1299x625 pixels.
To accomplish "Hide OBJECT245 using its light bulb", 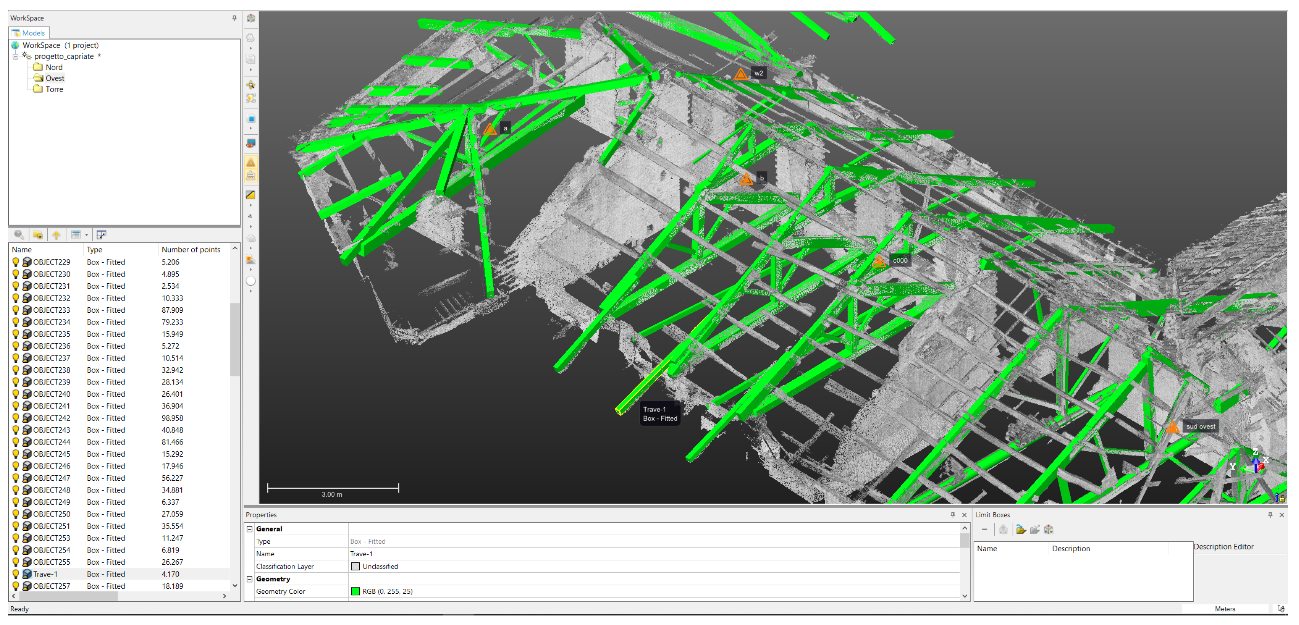I will coord(16,454).
